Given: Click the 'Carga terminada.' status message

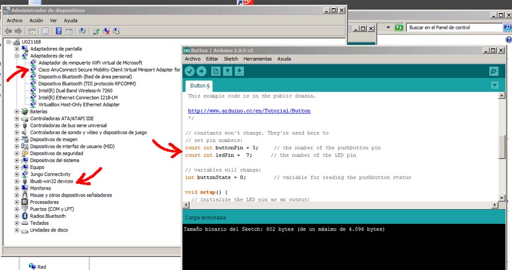Looking at the screenshot, I should point(206,217).
